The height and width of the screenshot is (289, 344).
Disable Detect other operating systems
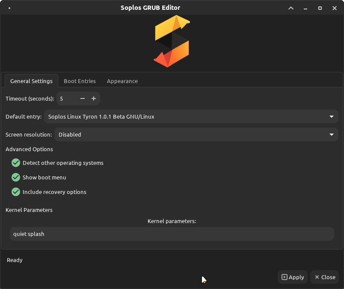point(15,163)
